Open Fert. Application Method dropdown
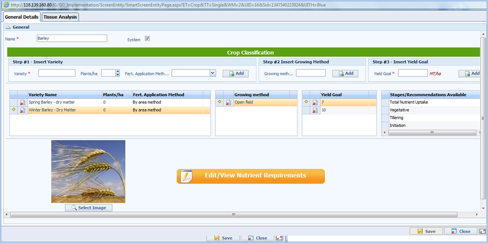The width and height of the screenshot is (488, 243). (213, 73)
